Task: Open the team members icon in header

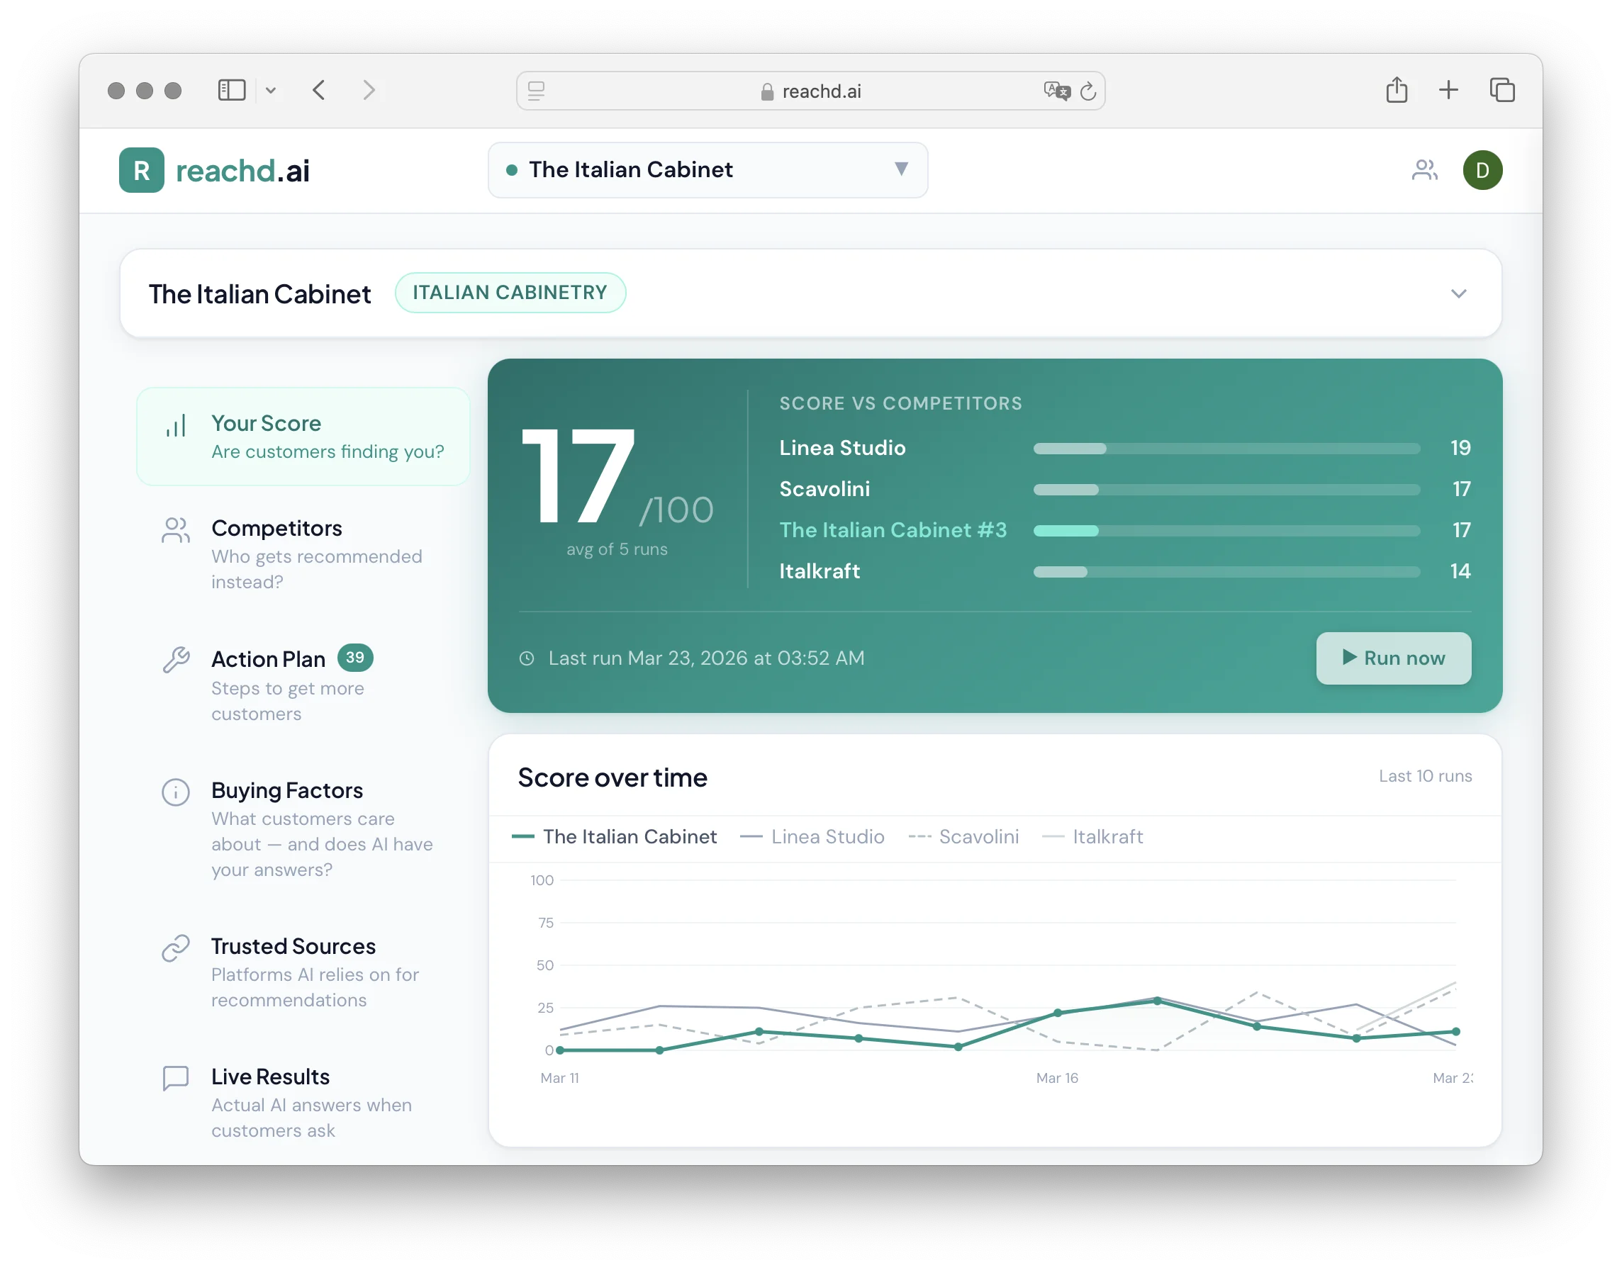Action: pos(1425,170)
